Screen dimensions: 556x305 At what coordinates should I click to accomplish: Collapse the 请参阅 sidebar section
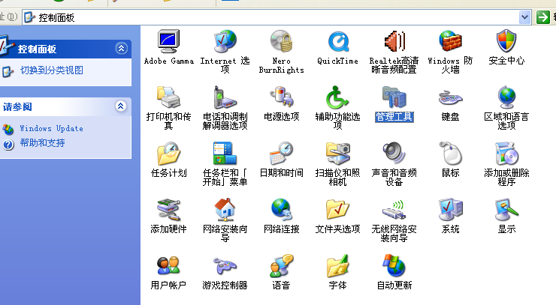[121, 106]
